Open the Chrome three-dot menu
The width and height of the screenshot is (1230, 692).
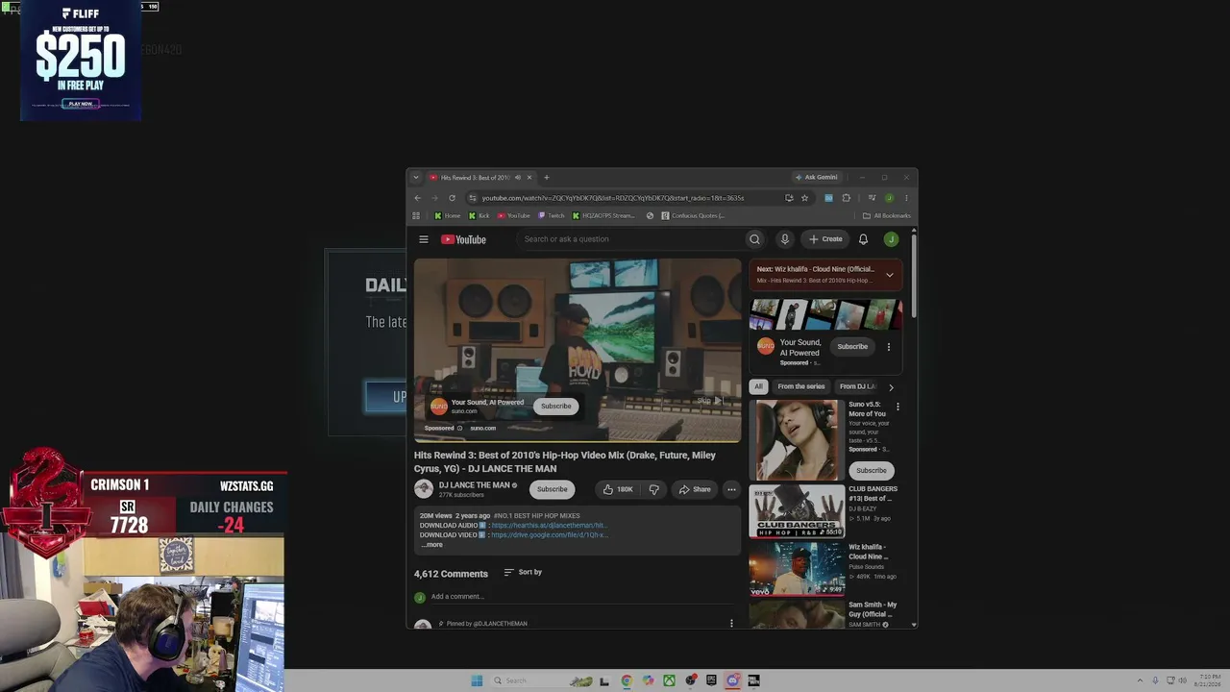click(x=905, y=198)
